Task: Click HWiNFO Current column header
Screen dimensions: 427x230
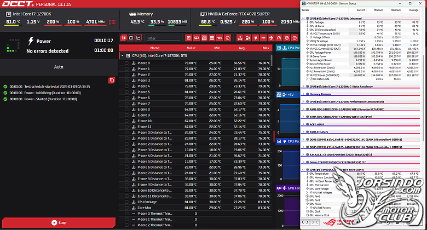Action: (361, 10)
